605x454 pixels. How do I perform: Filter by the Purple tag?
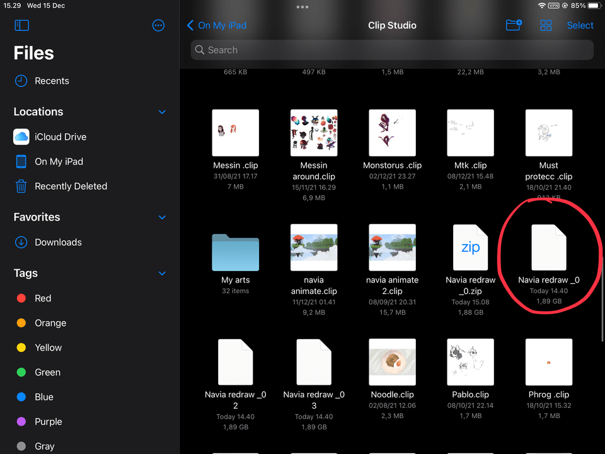tap(48, 422)
